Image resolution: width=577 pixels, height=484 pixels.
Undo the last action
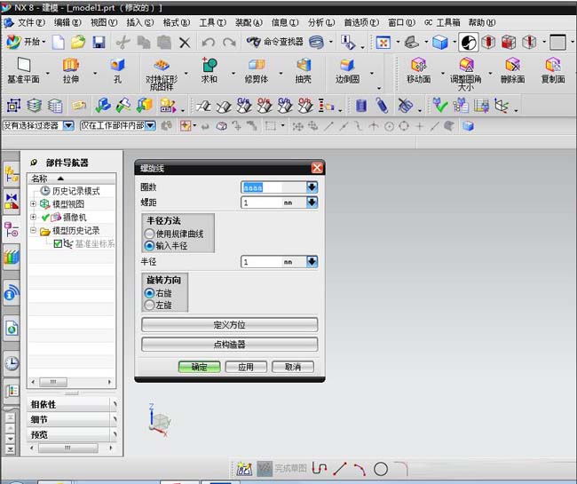(x=209, y=43)
